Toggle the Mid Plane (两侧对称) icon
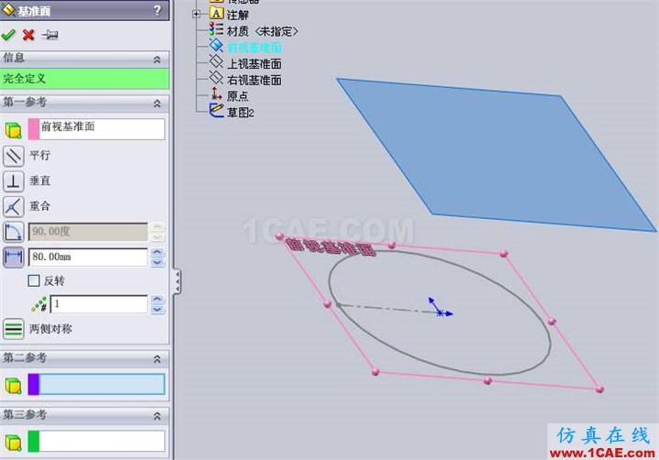This screenshot has width=659, height=460. pos(14,329)
